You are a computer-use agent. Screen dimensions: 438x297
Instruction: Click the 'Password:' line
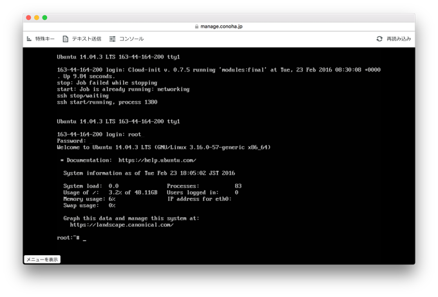point(71,141)
